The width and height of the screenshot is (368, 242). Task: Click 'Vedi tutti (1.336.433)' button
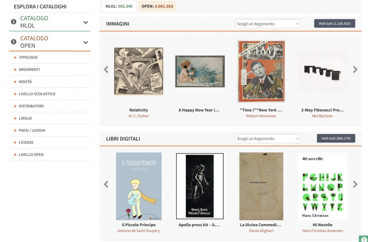(x=335, y=24)
